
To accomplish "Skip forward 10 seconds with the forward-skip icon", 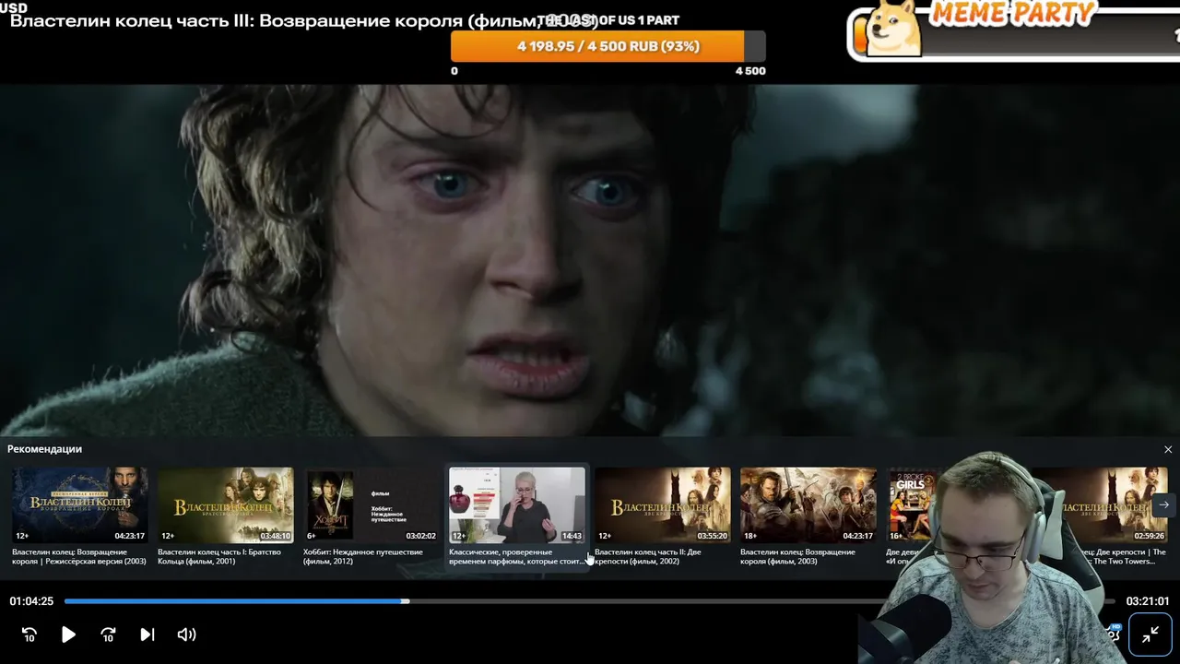I will click(x=108, y=634).
